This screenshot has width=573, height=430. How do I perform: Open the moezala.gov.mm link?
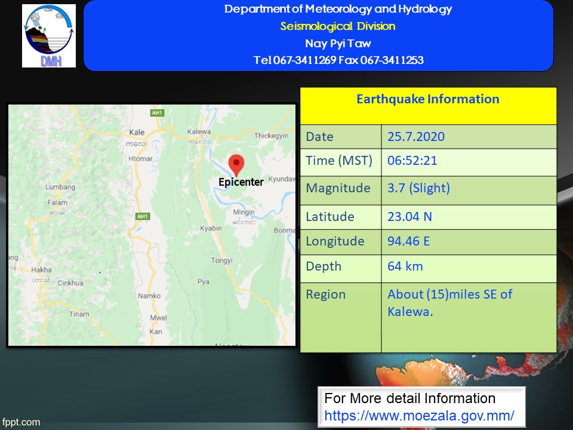click(419, 416)
